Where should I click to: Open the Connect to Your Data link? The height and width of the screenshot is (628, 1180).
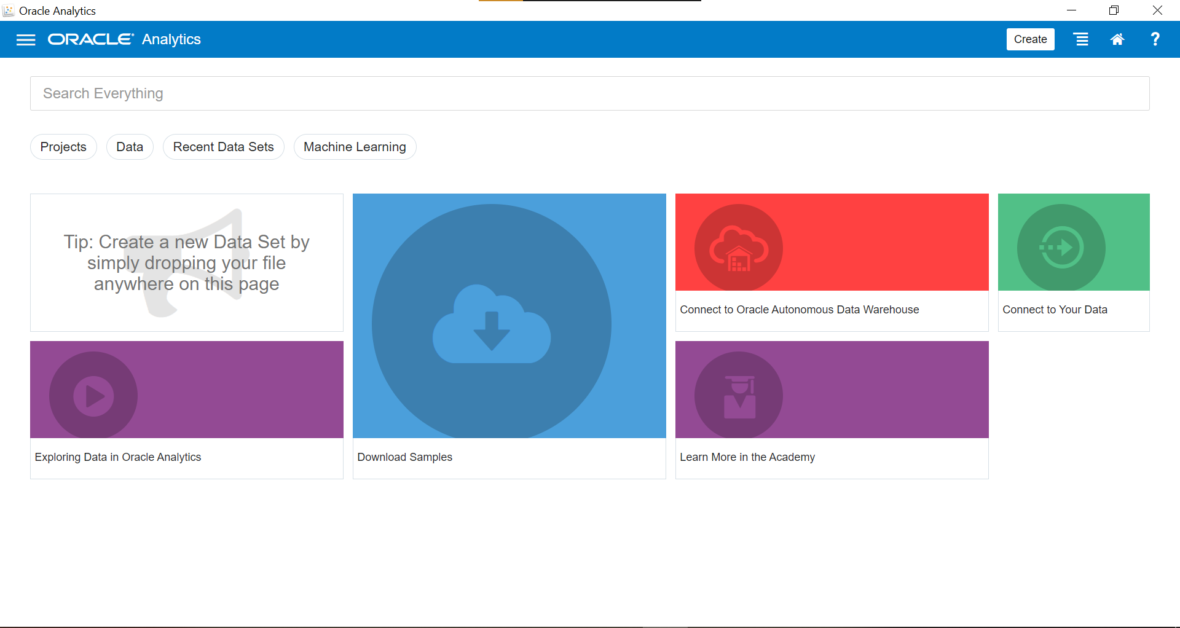pyautogui.click(x=1055, y=310)
